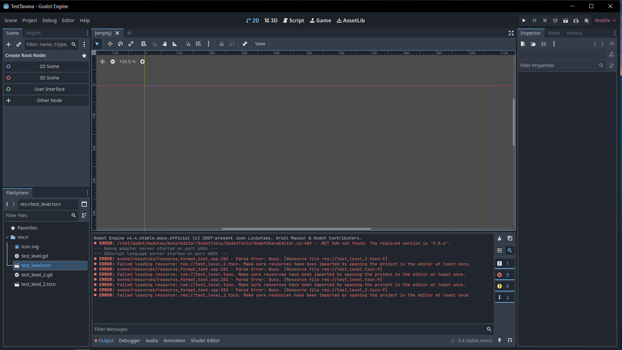Clear the output log with broom icon
Viewport: 622px width, 350px height.
click(x=500, y=238)
